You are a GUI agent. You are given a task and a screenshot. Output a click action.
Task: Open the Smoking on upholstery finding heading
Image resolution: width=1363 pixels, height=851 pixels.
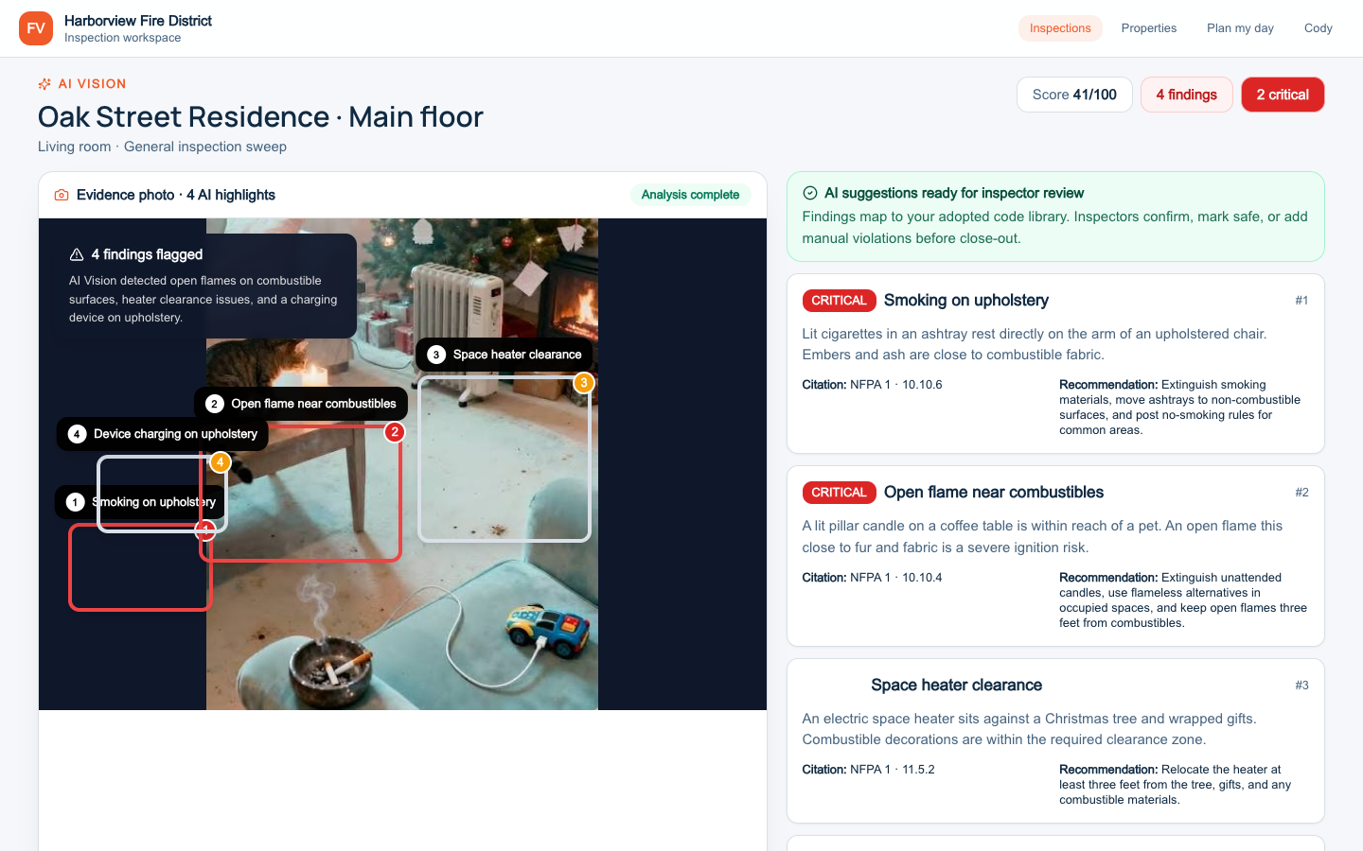[x=966, y=301]
